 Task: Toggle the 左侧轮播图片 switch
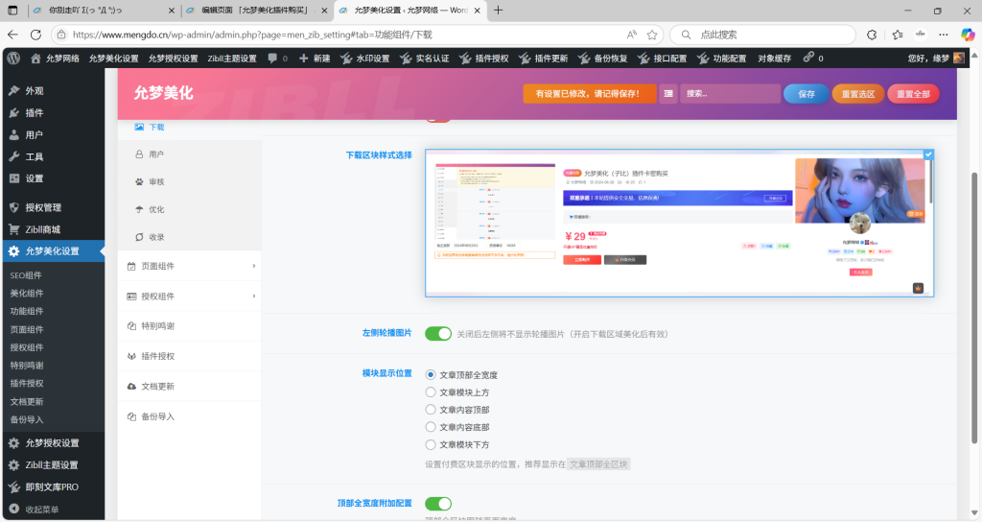point(437,333)
